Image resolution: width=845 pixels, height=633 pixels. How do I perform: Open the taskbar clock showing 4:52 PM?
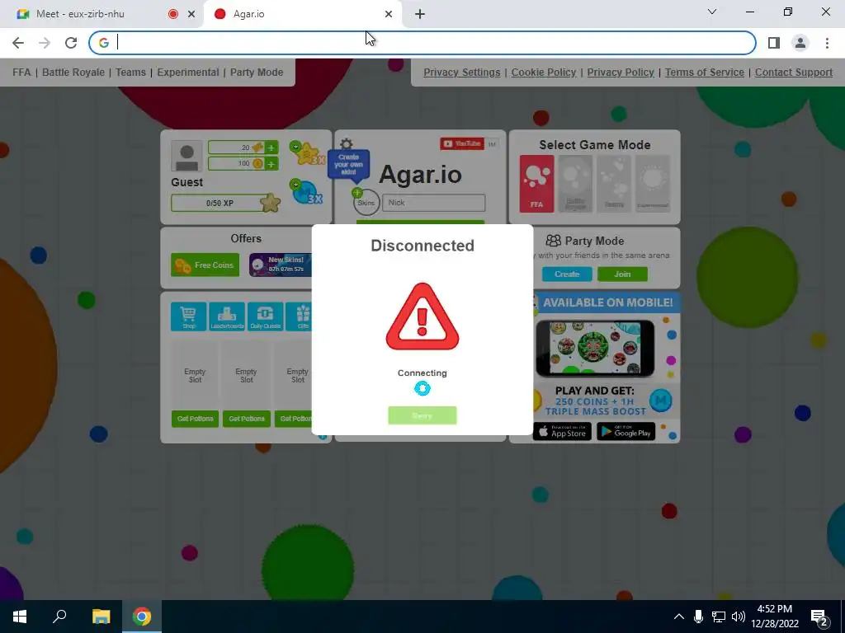point(775,617)
